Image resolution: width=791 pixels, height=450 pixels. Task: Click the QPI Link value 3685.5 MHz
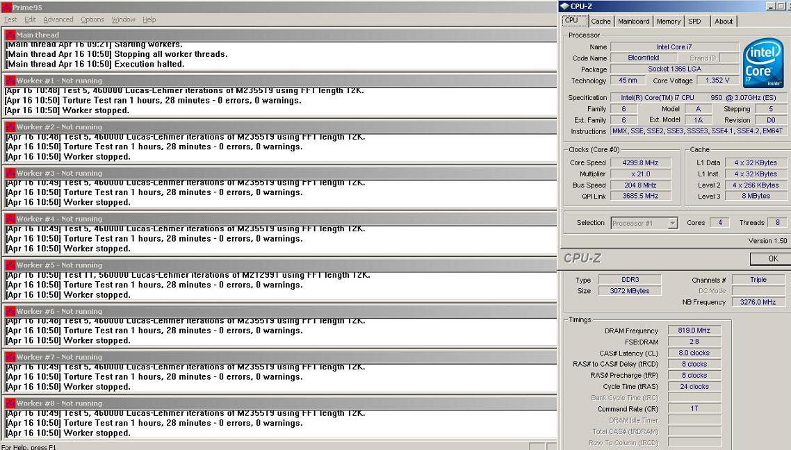coord(640,196)
